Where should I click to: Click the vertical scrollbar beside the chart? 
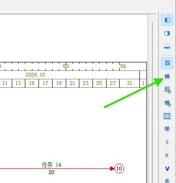tap(152, 102)
